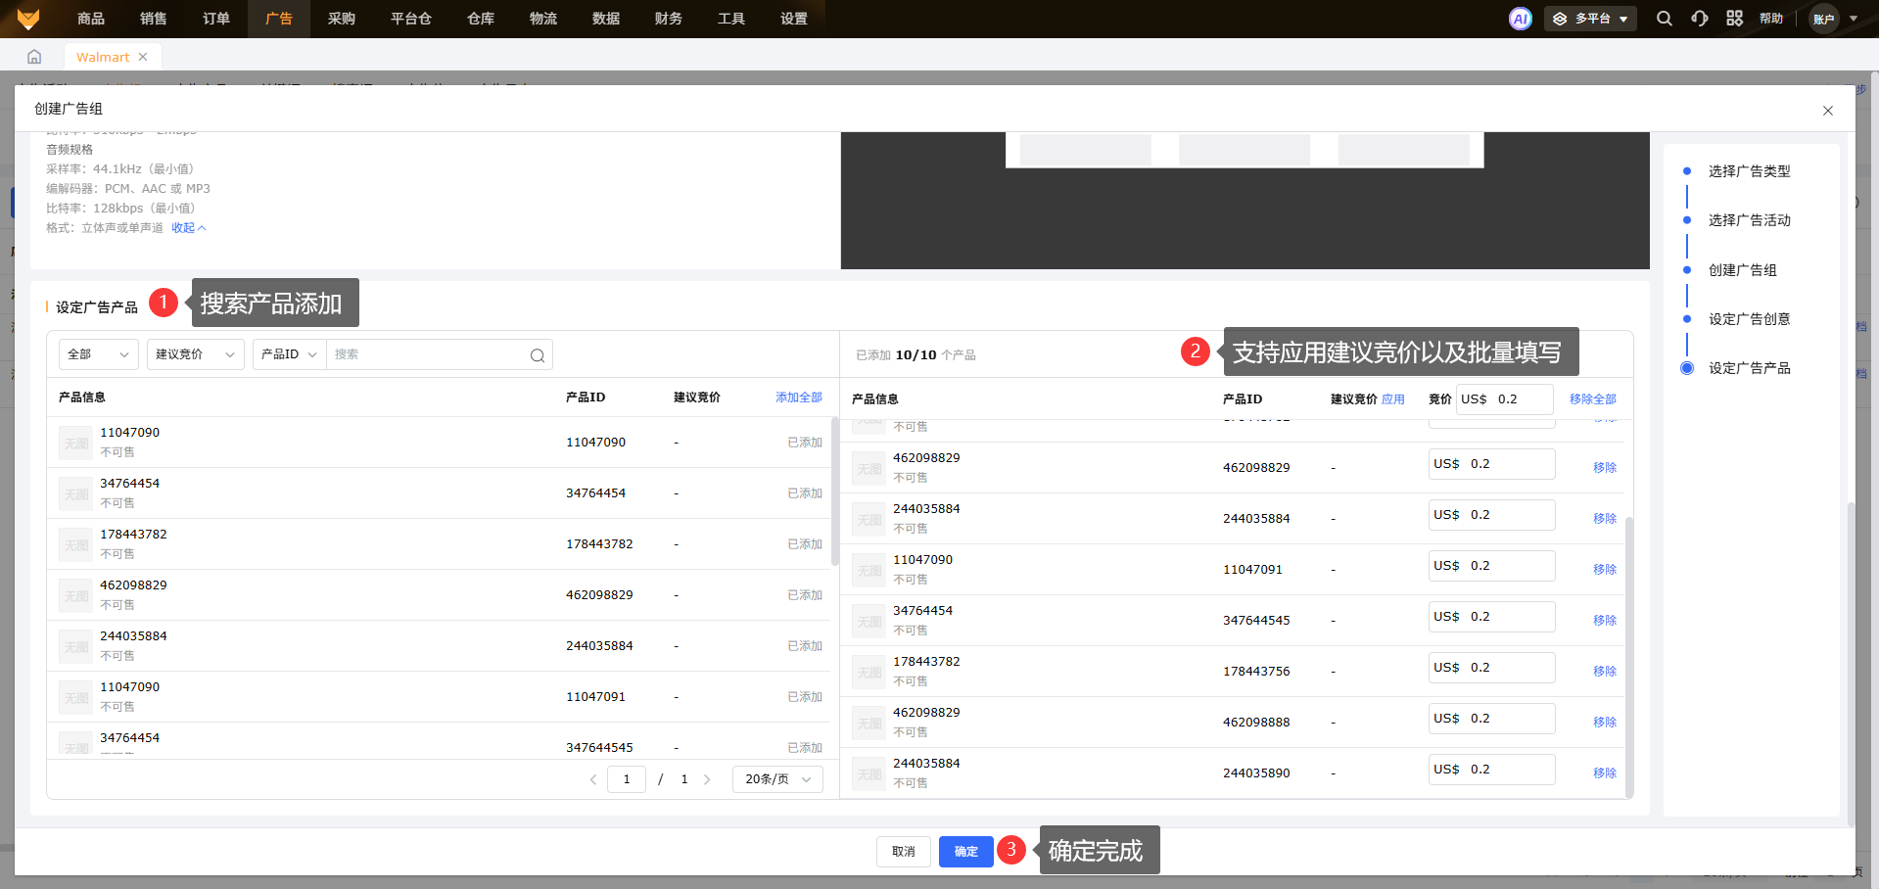Click 添加全部 link
The width and height of the screenshot is (1879, 889).
tap(798, 398)
